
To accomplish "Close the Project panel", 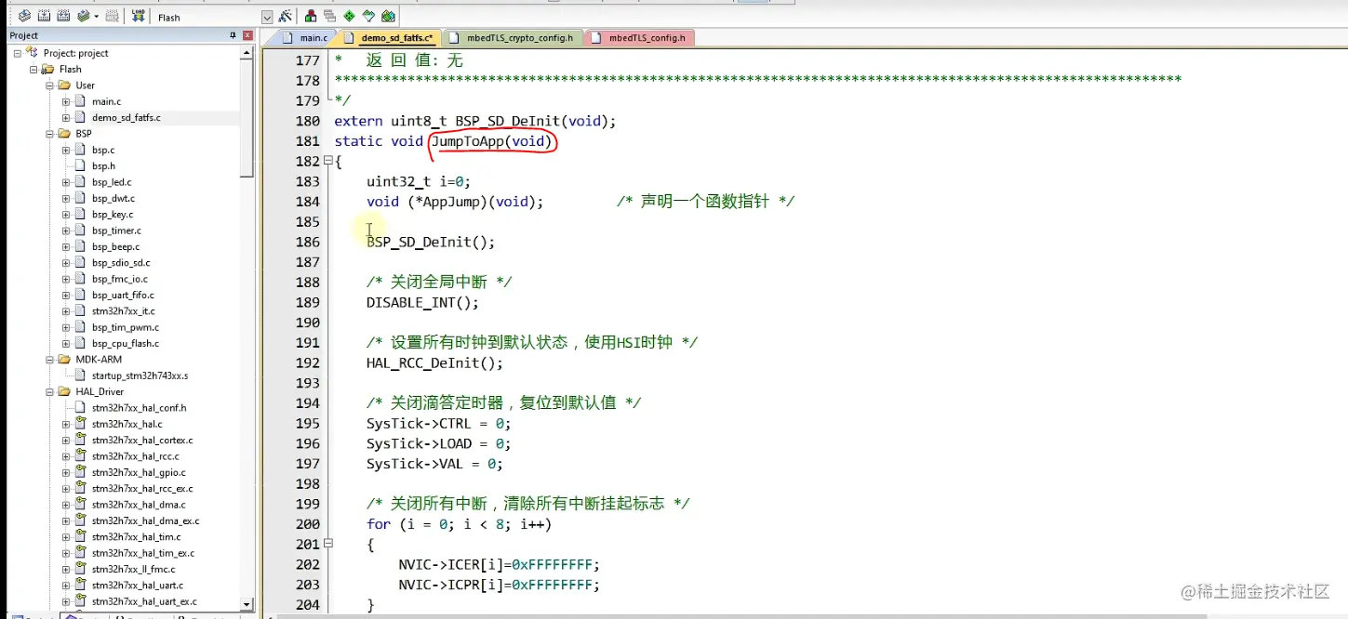I will [x=247, y=35].
